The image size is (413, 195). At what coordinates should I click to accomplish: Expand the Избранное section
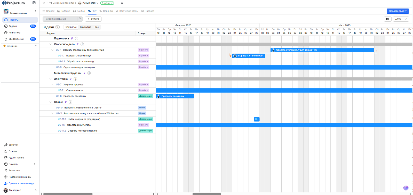(x=36, y=46)
